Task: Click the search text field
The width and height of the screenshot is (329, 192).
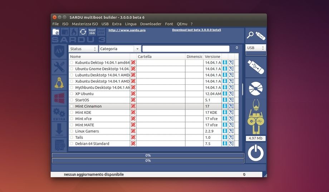Action: (x=186, y=49)
